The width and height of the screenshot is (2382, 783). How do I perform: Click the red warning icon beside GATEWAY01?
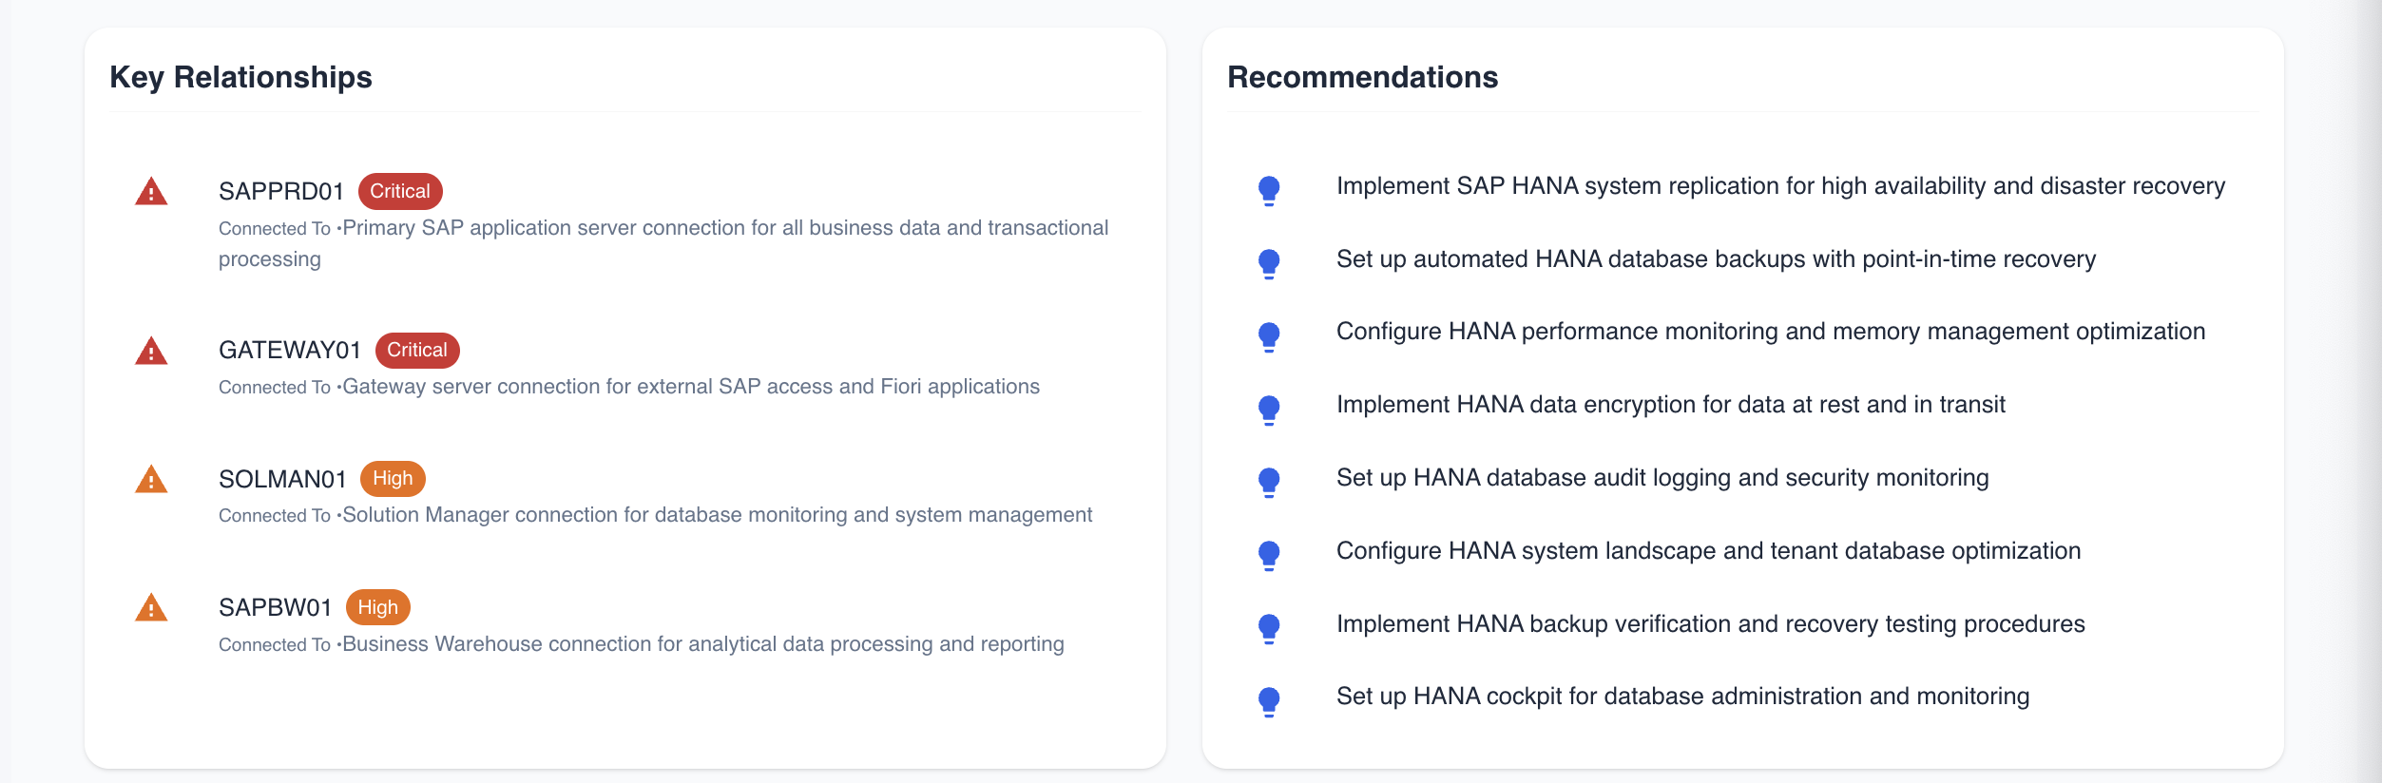[151, 351]
